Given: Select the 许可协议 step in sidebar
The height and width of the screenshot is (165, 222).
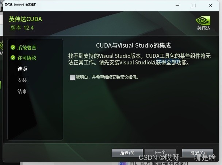Looking at the screenshot, I should [27, 58].
